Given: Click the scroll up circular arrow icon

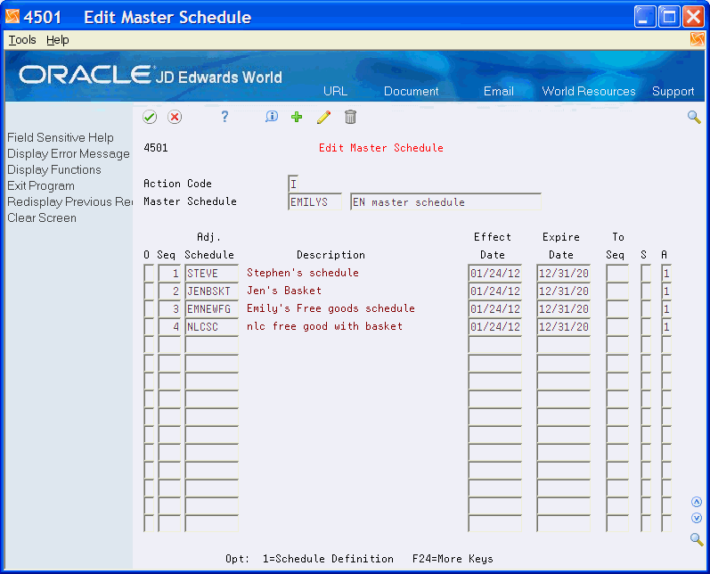Looking at the screenshot, I should [x=697, y=502].
